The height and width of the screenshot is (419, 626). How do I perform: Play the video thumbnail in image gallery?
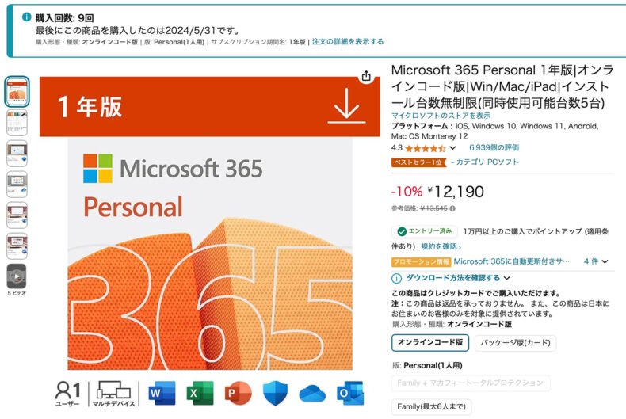click(17, 276)
